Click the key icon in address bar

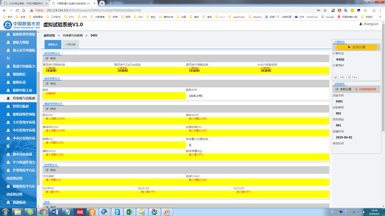(318, 10)
